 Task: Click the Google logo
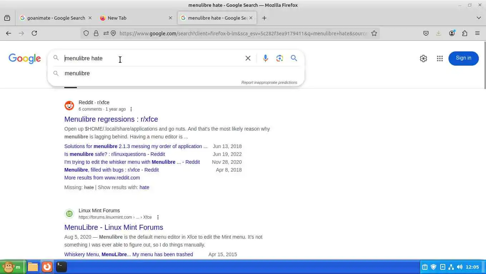point(25,59)
